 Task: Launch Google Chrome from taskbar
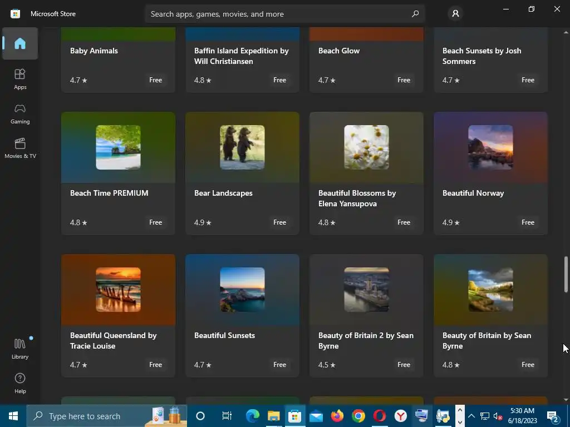pos(358,416)
